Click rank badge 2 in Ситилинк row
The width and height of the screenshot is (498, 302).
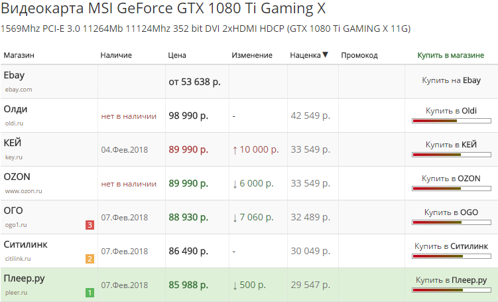pos(90,259)
